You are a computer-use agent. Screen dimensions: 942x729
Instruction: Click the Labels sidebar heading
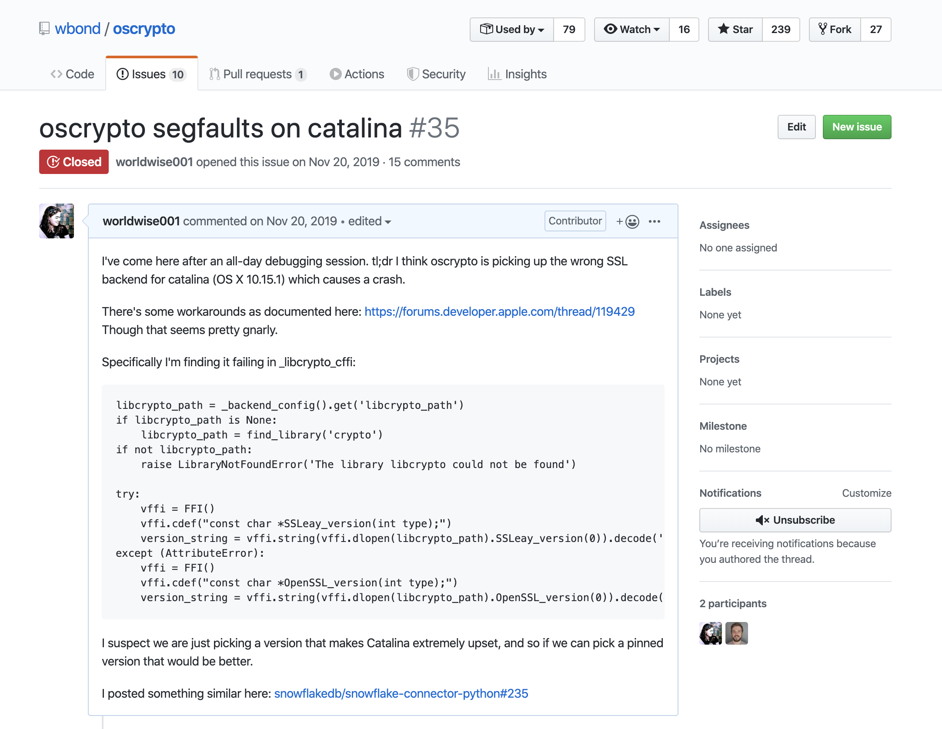(715, 292)
